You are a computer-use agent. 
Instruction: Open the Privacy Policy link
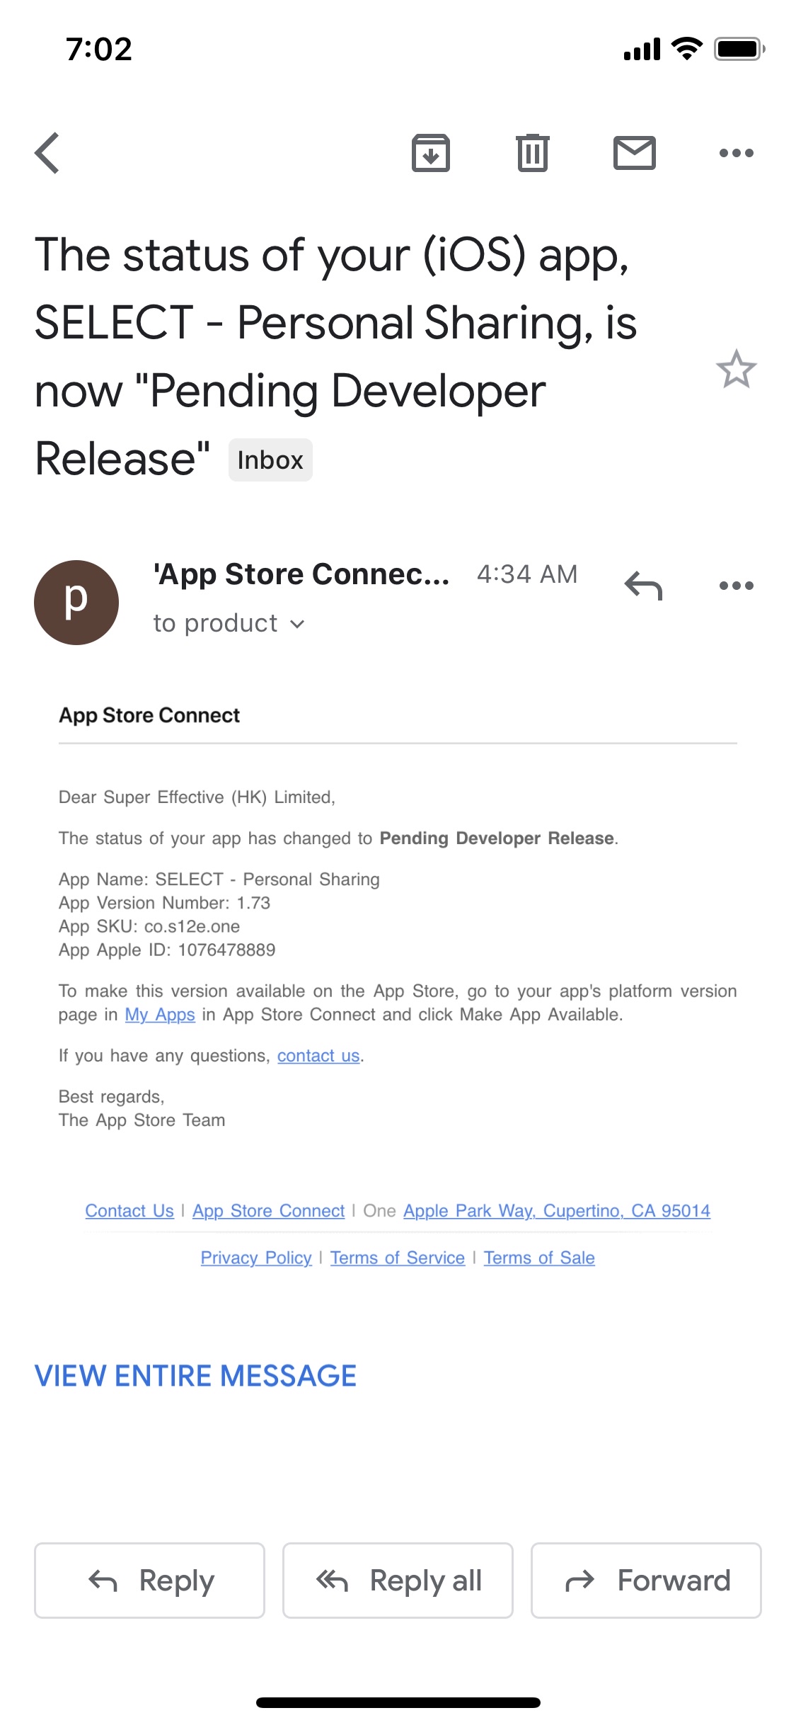256,1258
